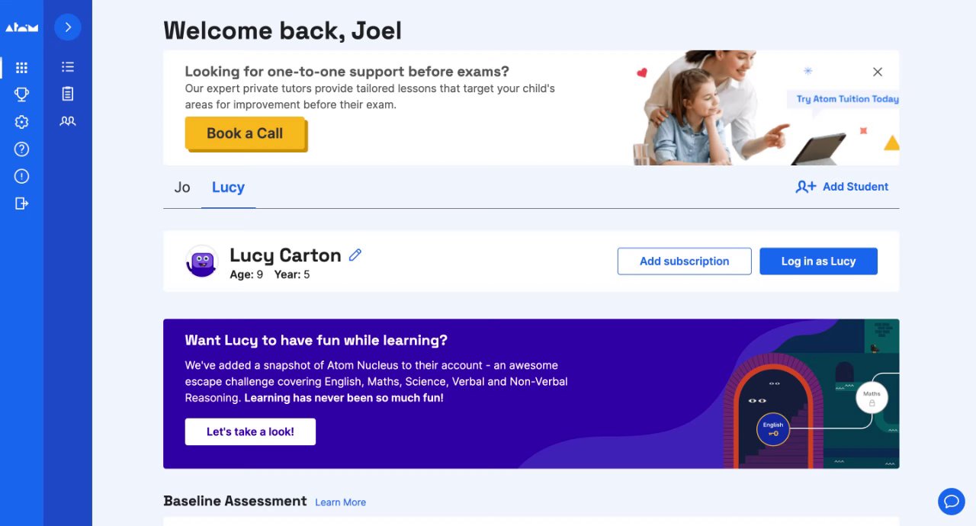This screenshot has height=526, width=976.
Task: Click the alert exclamation icon in the sidebar
Action: point(21,176)
